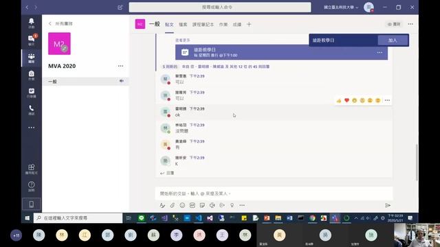Image resolution: width=440 pixels, height=247 pixels.
Task: Open the Calendar icon in the sidebar
Action: pos(31,93)
